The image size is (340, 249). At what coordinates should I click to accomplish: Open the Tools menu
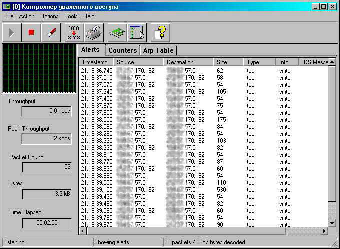pyautogui.click(x=71, y=16)
